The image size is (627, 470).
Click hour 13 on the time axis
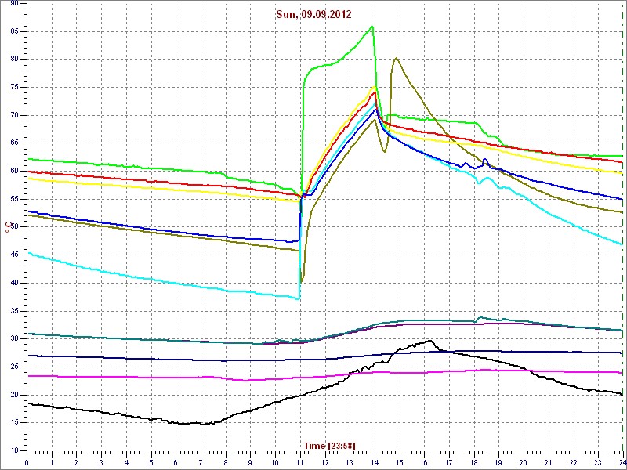tap(349, 461)
